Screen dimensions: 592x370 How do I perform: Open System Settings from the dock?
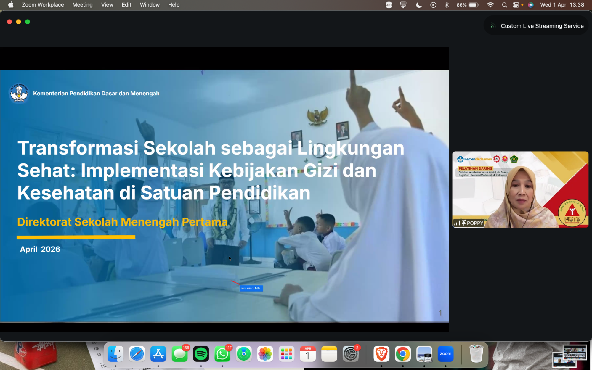click(351, 354)
